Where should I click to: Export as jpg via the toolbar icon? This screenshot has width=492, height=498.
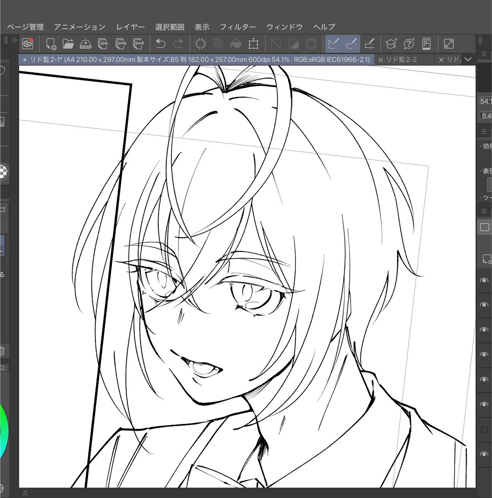103,44
